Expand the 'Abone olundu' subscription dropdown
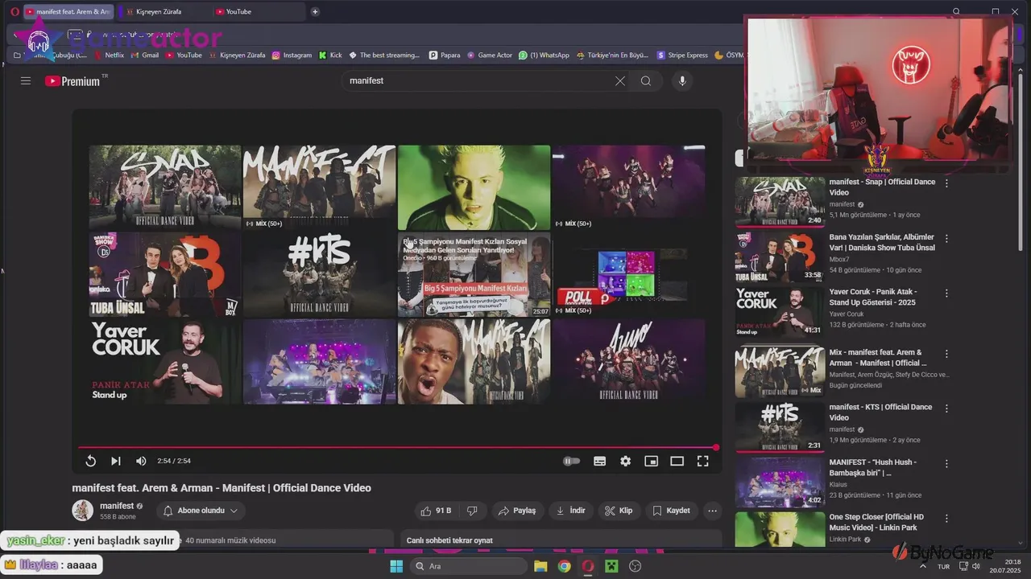1031x579 pixels. point(201,511)
